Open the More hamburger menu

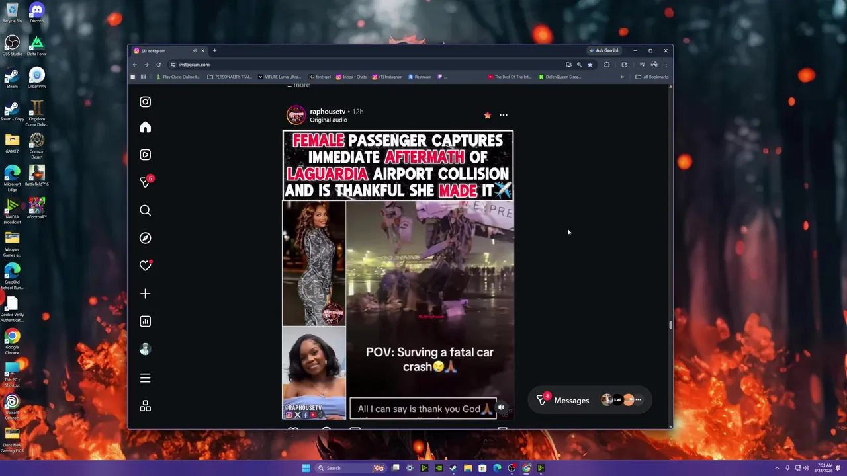pos(145,378)
